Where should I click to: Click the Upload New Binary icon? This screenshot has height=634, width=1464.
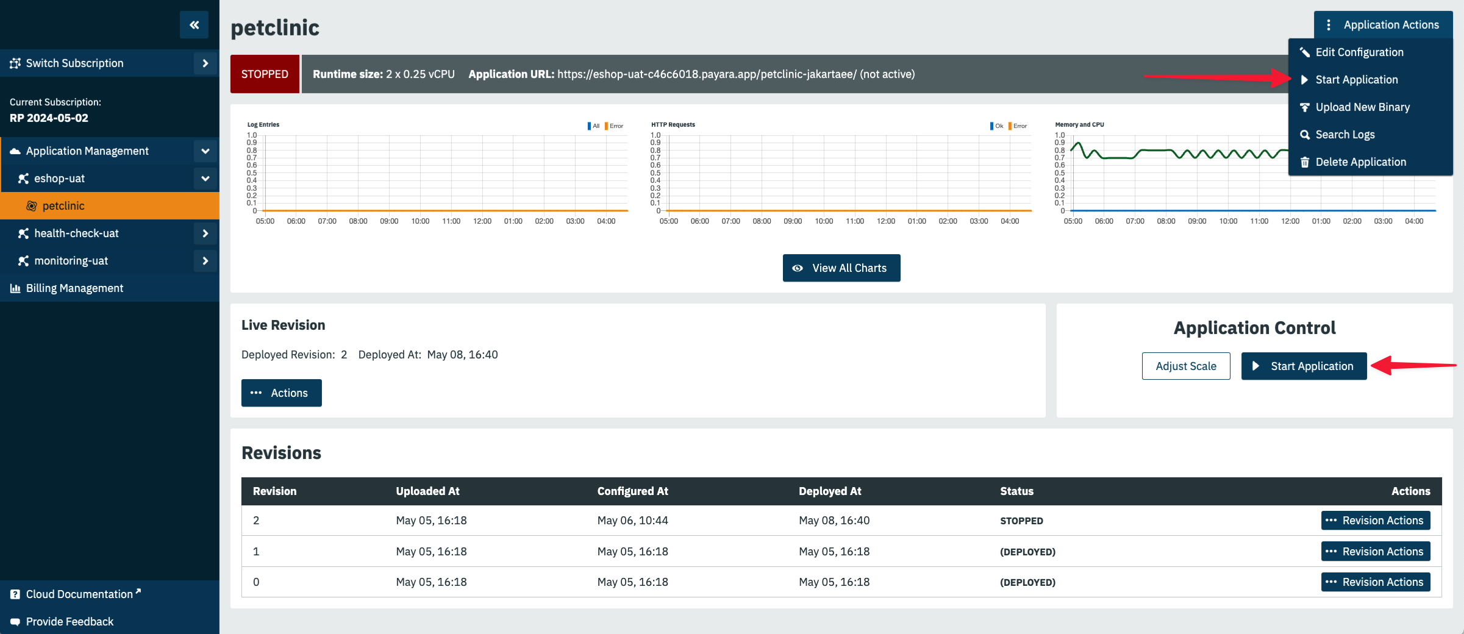point(1305,107)
